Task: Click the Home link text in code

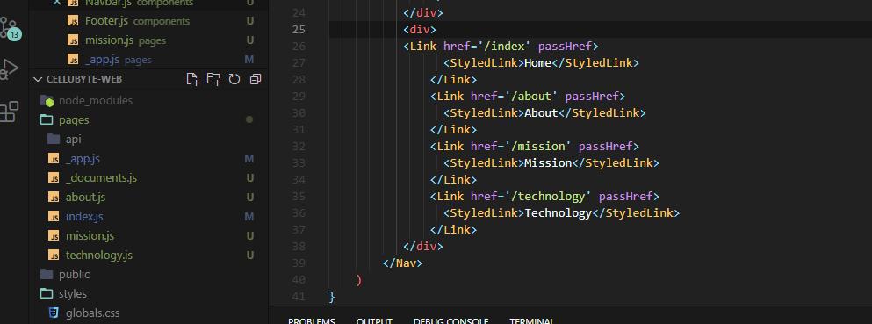Action: click(537, 63)
